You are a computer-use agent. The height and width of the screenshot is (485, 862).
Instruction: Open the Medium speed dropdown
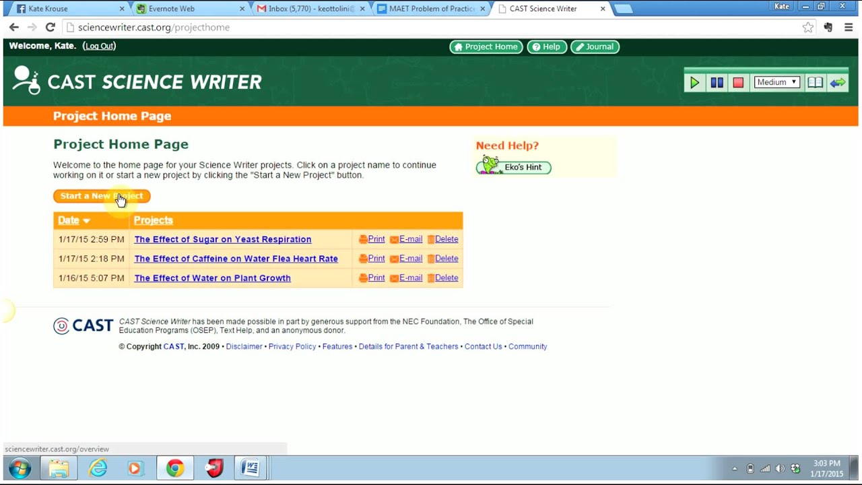coord(776,82)
